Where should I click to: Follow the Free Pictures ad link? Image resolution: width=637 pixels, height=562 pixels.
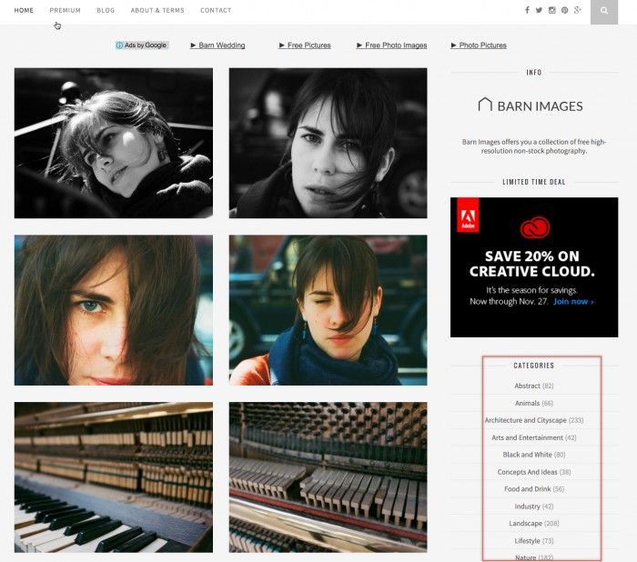pyautogui.click(x=305, y=45)
